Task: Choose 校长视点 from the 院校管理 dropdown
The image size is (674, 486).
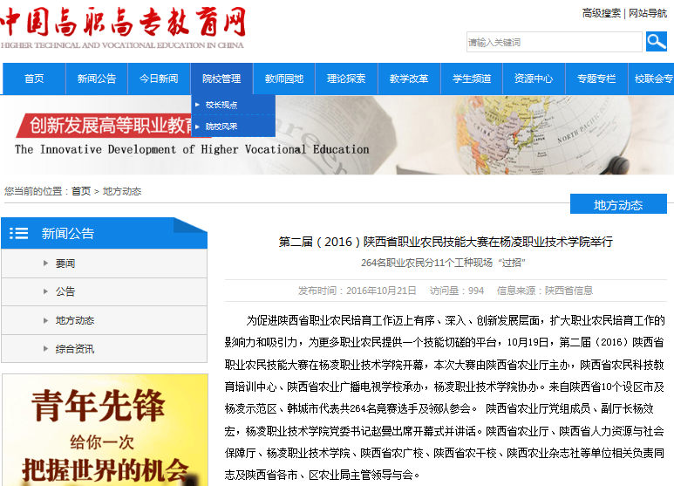Action: [x=221, y=105]
